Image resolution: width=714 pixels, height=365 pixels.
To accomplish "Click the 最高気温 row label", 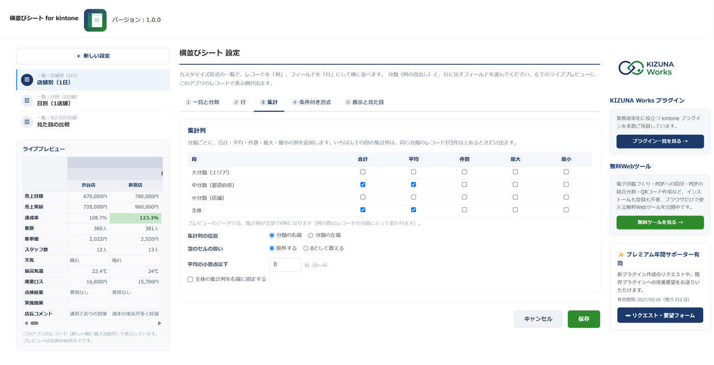I will point(34,271).
